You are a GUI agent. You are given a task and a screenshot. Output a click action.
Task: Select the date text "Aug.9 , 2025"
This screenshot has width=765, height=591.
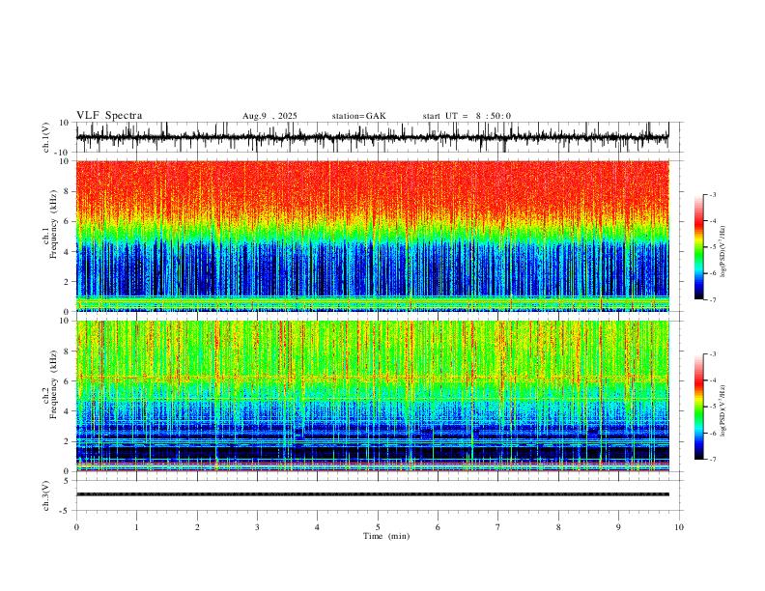(269, 116)
